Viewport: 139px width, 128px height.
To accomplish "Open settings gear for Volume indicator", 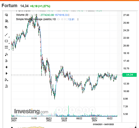I will click(35, 15).
